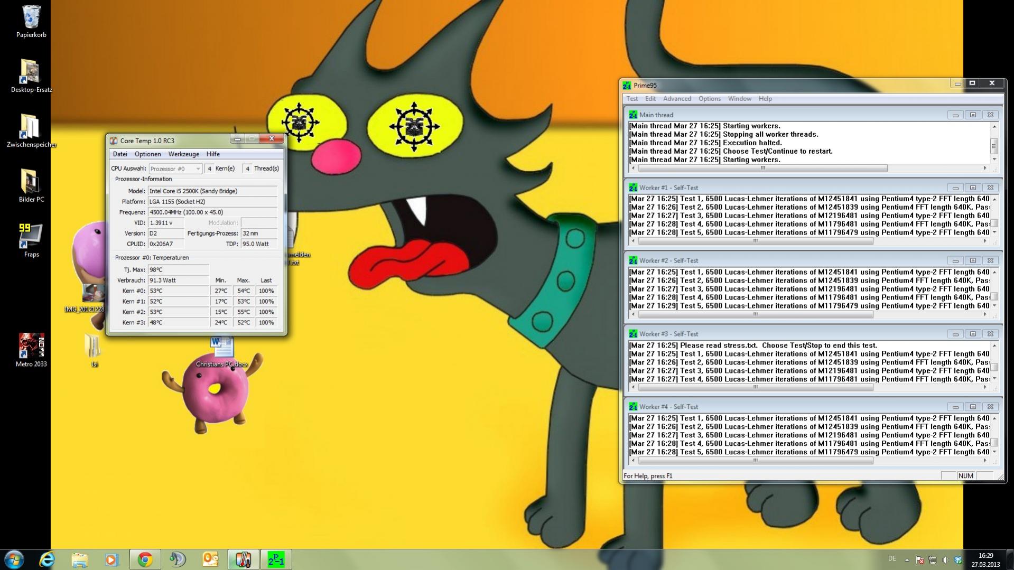The image size is (1014, 570).
Task: Click the Worker #1 pane horizontal scrollbar thumb
Action: (756, 241)
